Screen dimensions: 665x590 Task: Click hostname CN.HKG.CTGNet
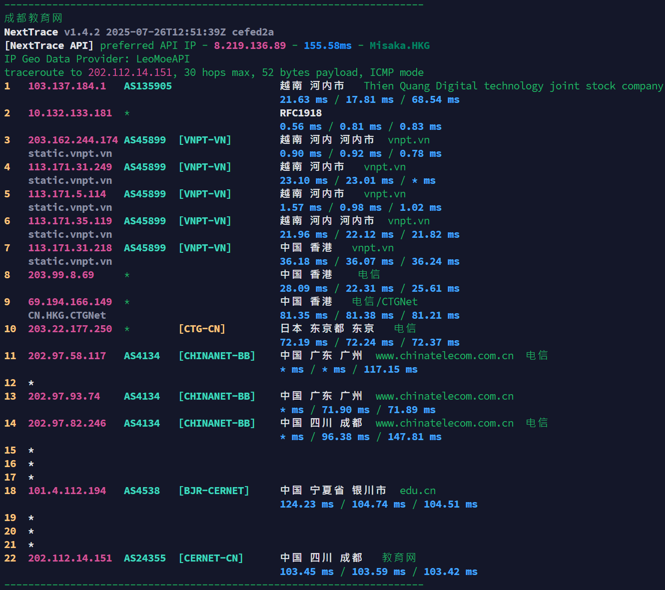67,315
